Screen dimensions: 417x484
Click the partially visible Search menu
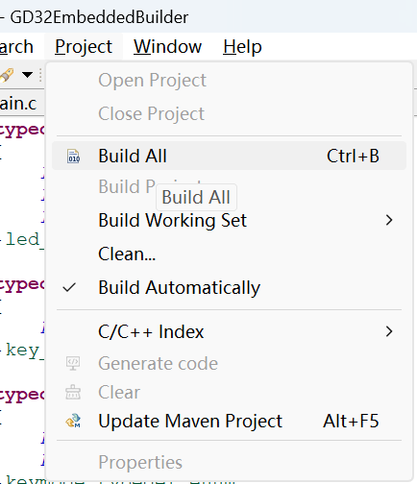tap(16, 47)
